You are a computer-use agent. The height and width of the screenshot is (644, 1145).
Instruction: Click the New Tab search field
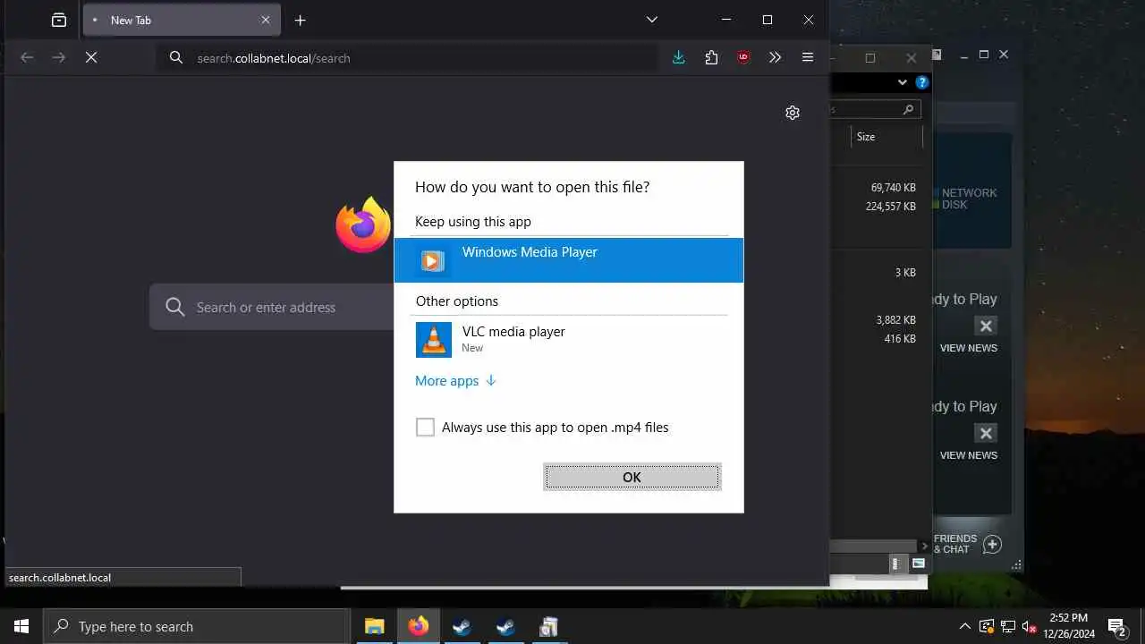[272, 307]
